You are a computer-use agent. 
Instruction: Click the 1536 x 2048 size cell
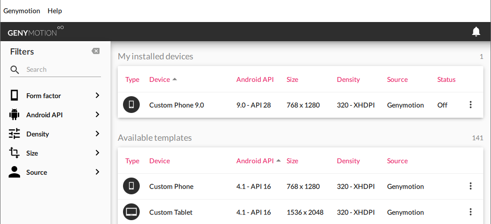point(305,213)
